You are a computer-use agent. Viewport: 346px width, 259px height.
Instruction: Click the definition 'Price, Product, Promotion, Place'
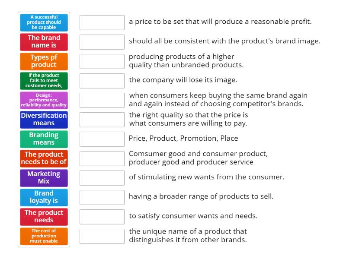[x=183, y=138]
